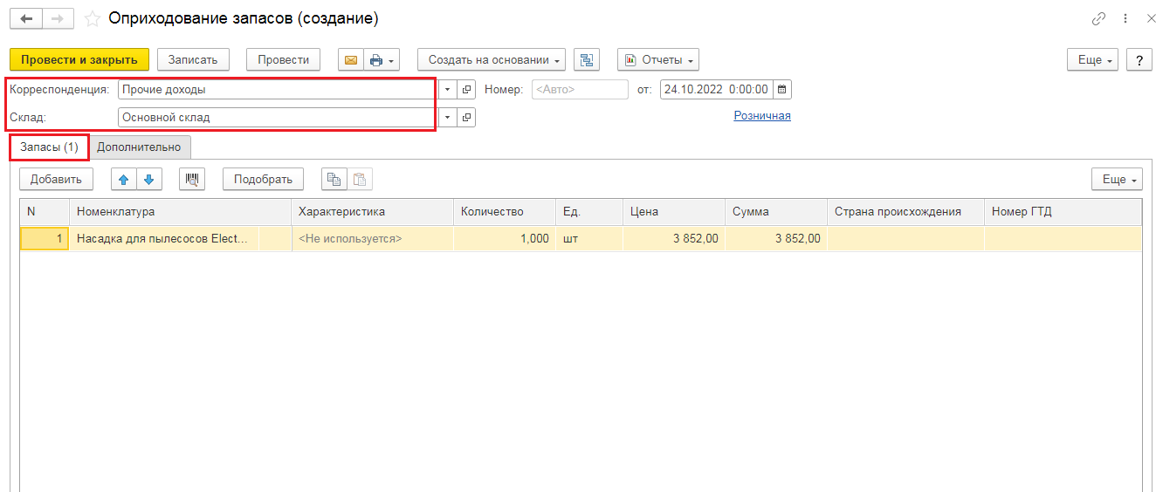Go forward with the right arrow button
Image resolution: width=1156 pixels, height=492 pixels.
[x=58, y=18]
